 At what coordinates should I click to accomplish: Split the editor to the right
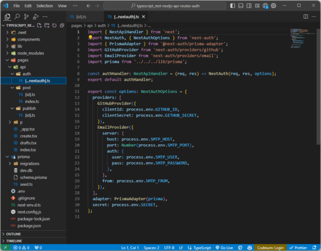pos(305,17)
